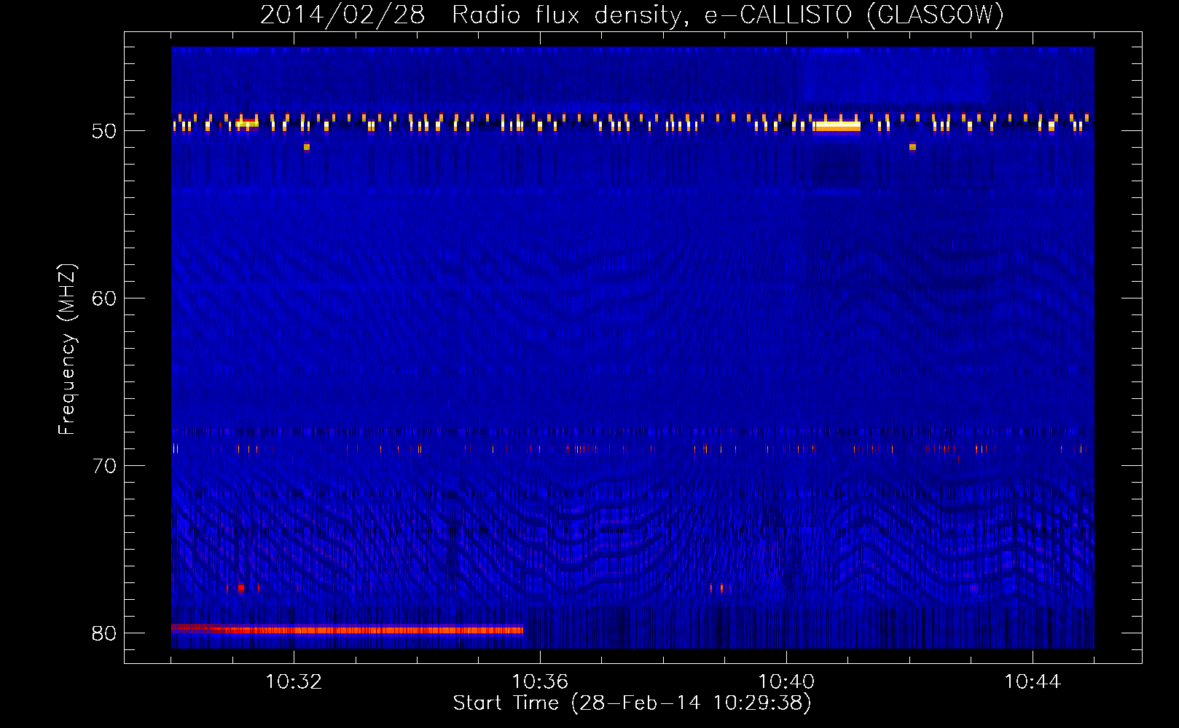Click the 10:40 time tick label
Viewport: 1179px width, 728px height.
point(786,682)
